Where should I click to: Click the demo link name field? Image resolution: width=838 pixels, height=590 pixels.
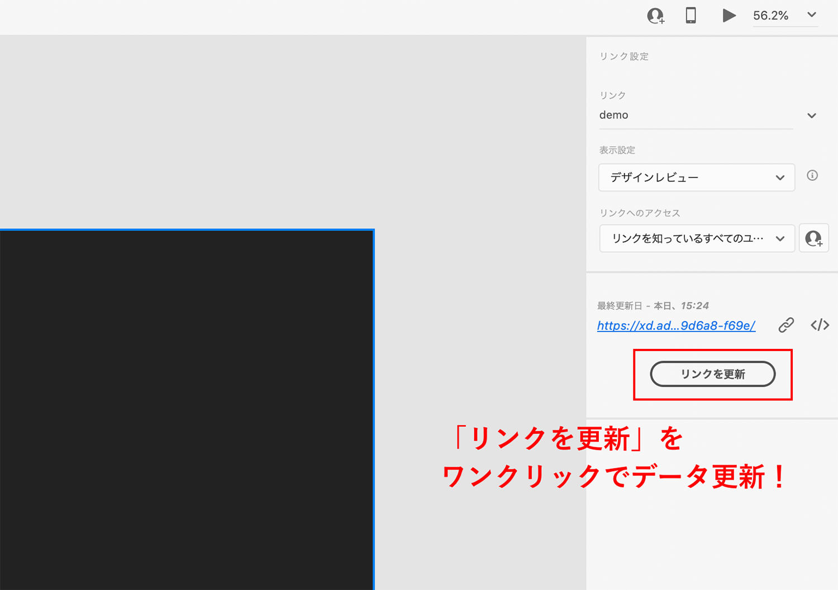[696, 116]
